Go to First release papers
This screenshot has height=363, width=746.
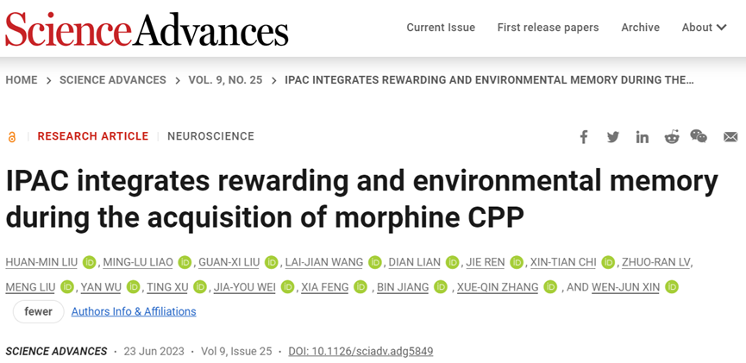coord(548,28)
